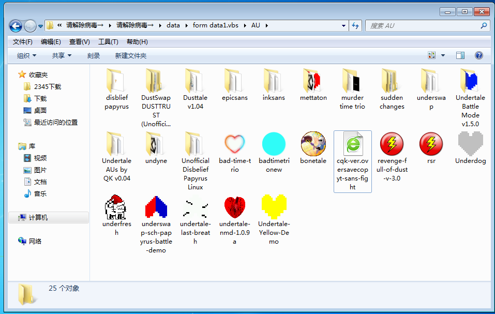
Task: Open Help with the question mark icon
Action: pos(479,55)
